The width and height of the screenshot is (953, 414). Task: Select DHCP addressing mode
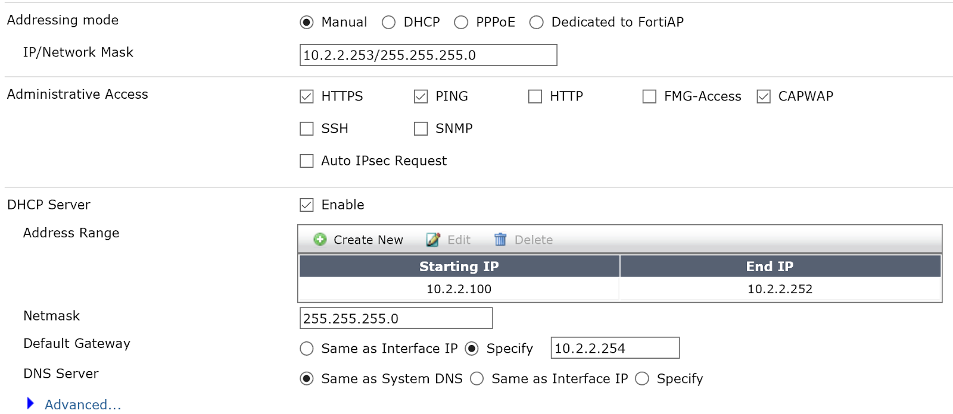(389, 23)
